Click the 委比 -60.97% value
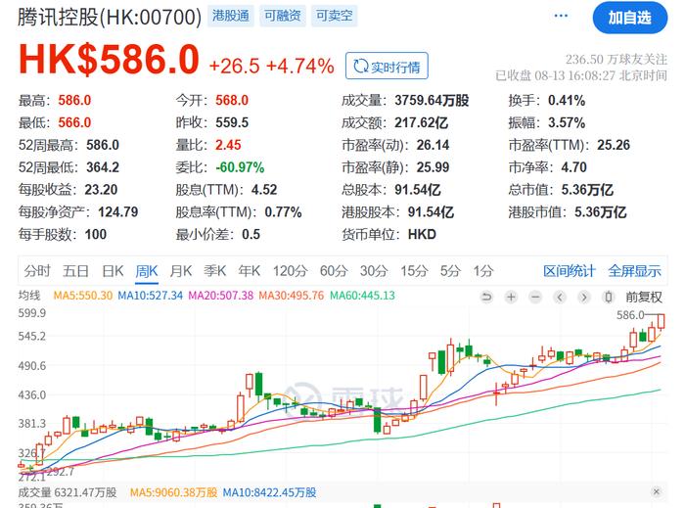685x508 pixels. click(x=240, y=167)
